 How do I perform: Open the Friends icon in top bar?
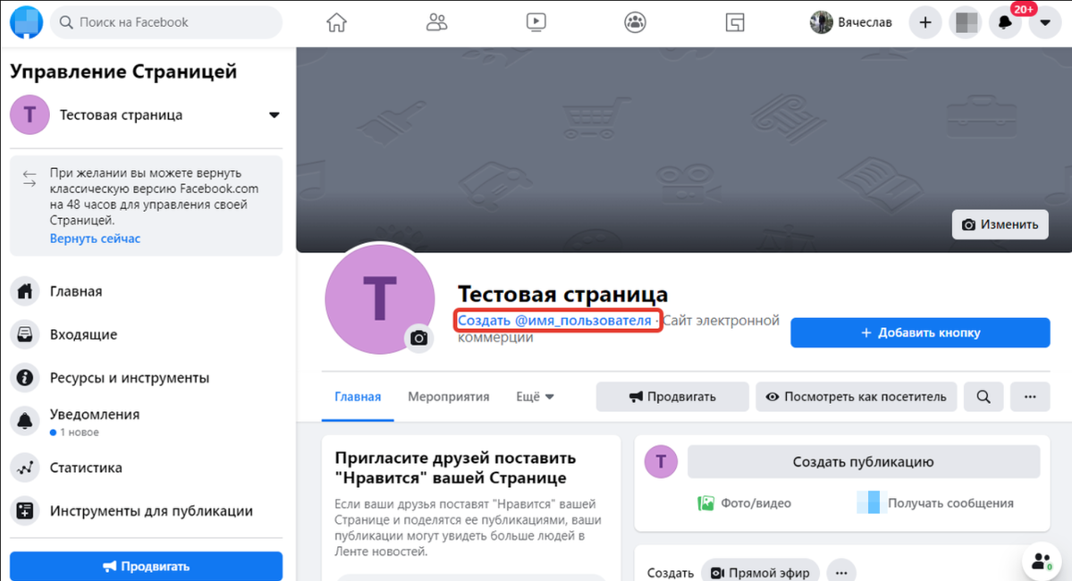coord(436,22)
